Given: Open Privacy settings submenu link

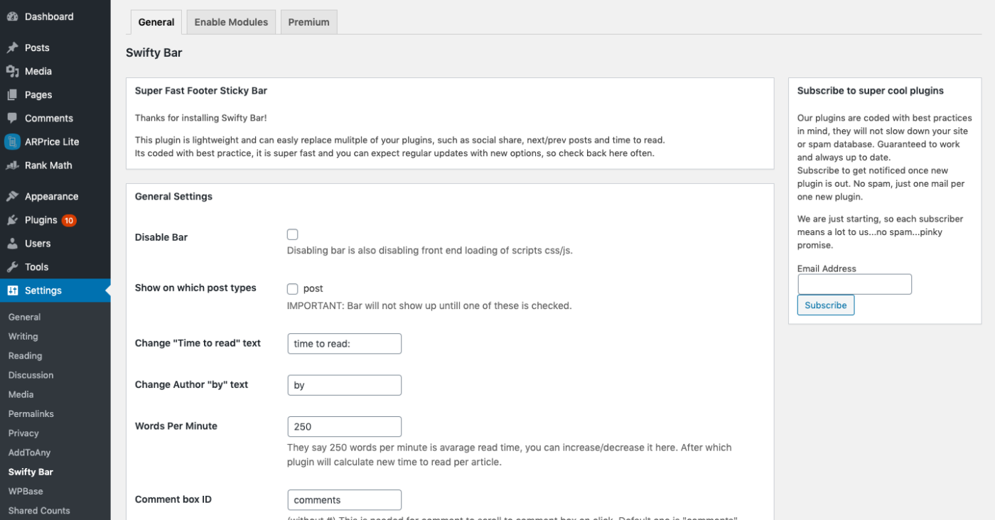Looking at the screenshot, I should coord(23,433).
